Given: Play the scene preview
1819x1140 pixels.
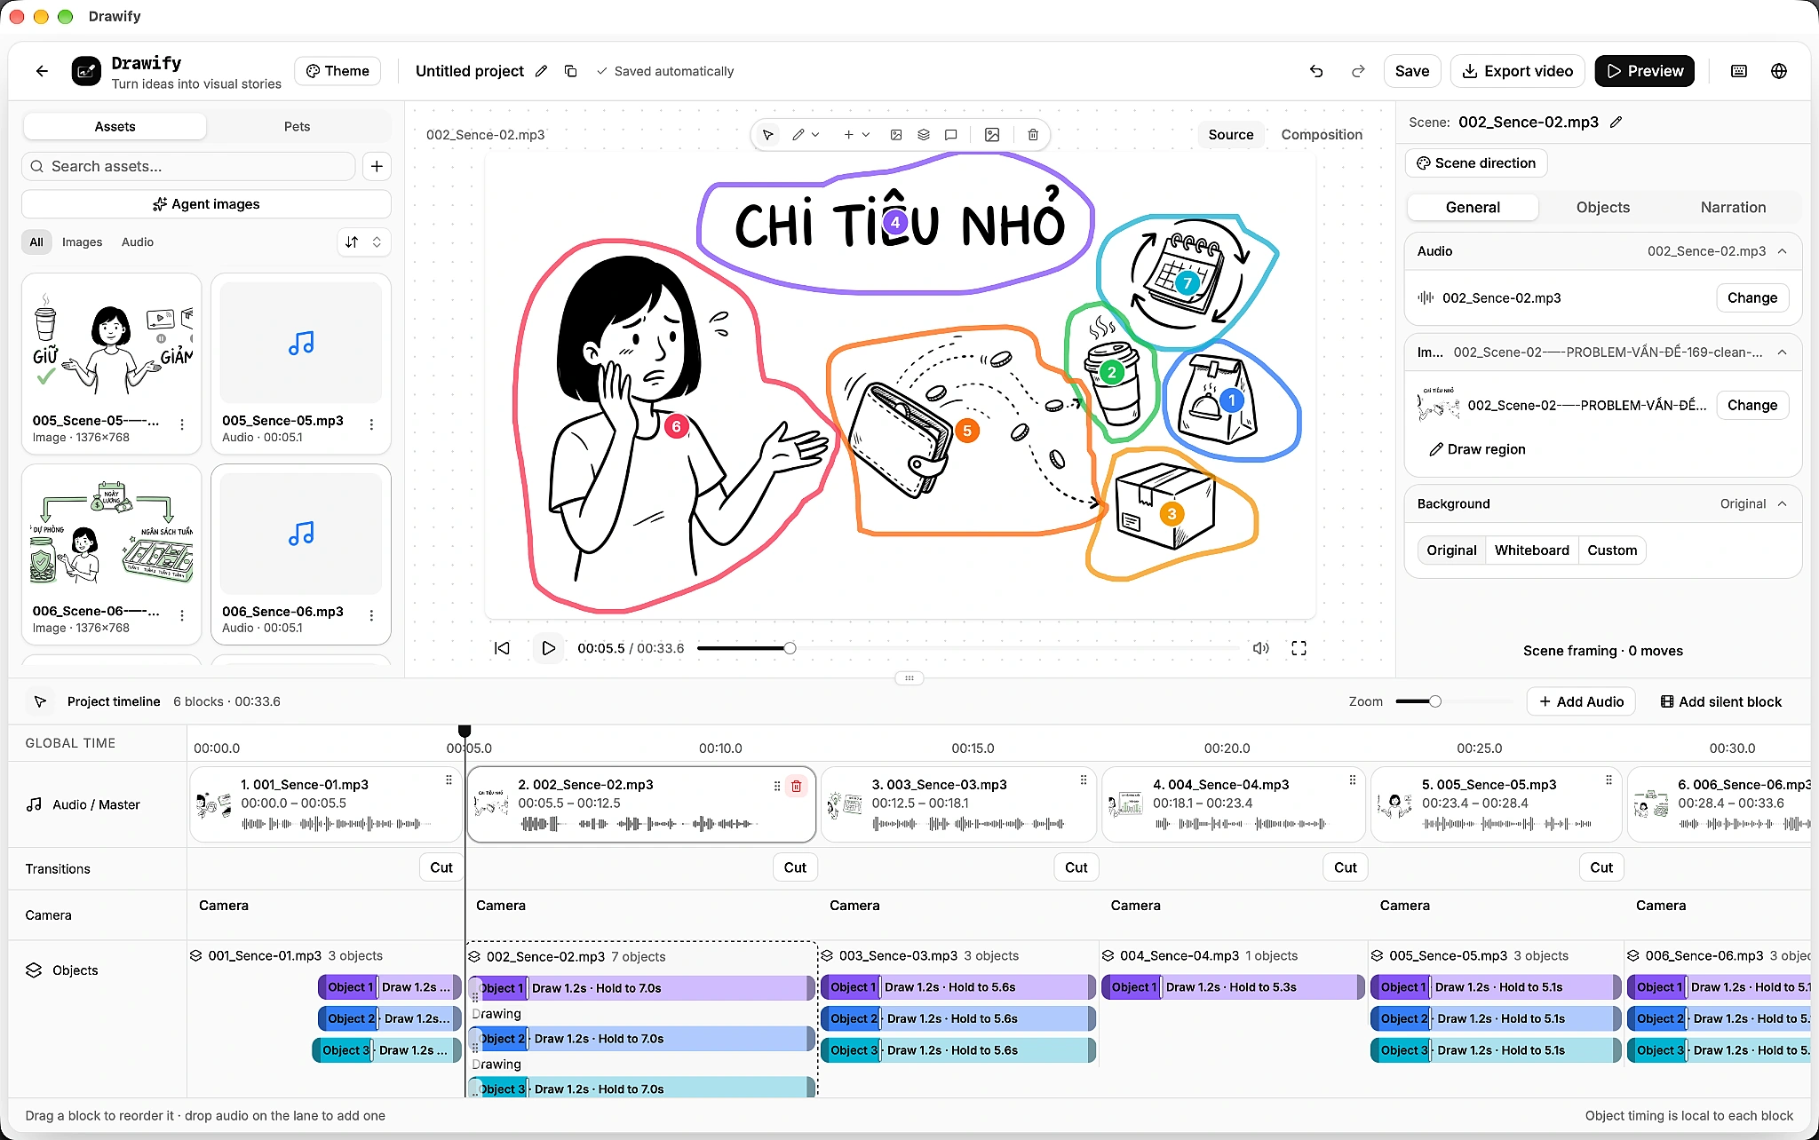Looking at the screenshot, I should coord(548,648).
